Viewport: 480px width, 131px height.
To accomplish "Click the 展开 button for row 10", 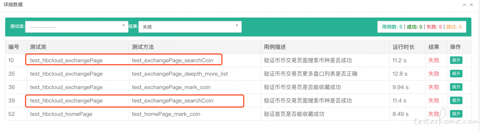I will (x=456, y=60).
